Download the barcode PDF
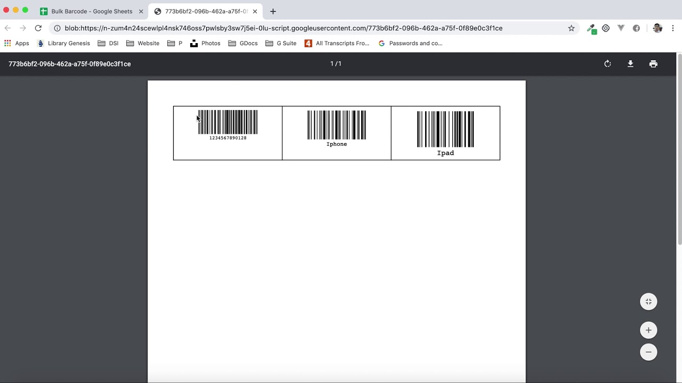The height and width of the screenshot is (383, 682). point(630,64)
